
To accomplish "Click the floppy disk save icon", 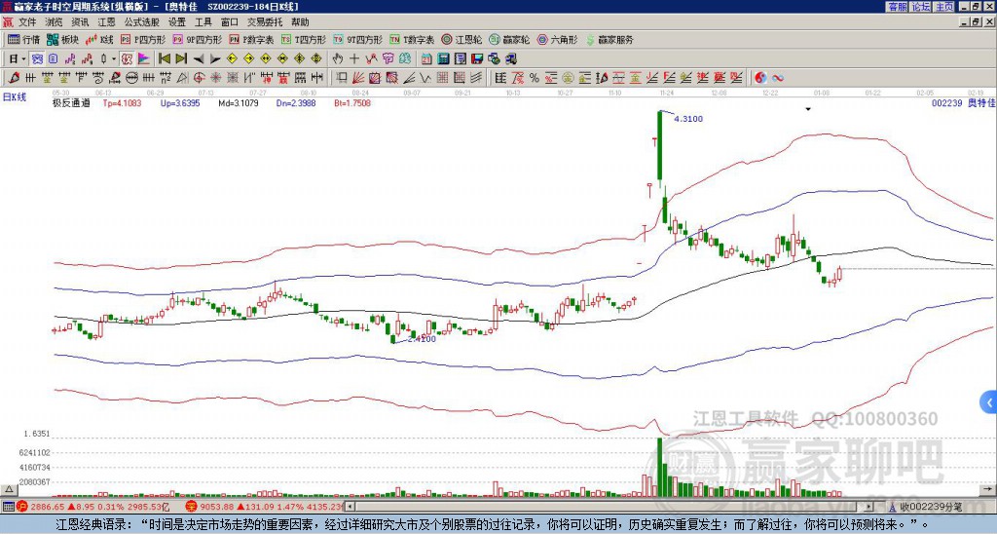I will point(477,59).
